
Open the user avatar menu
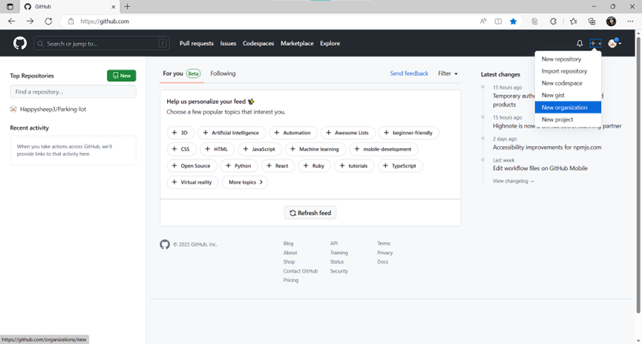614,43
